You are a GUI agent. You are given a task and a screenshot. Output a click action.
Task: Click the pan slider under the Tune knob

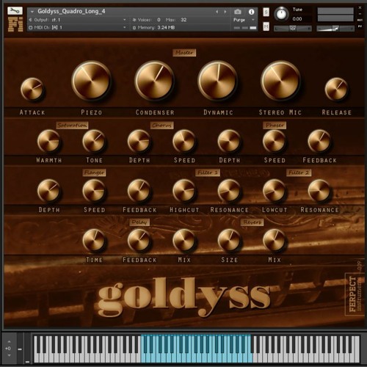(293, 29)
